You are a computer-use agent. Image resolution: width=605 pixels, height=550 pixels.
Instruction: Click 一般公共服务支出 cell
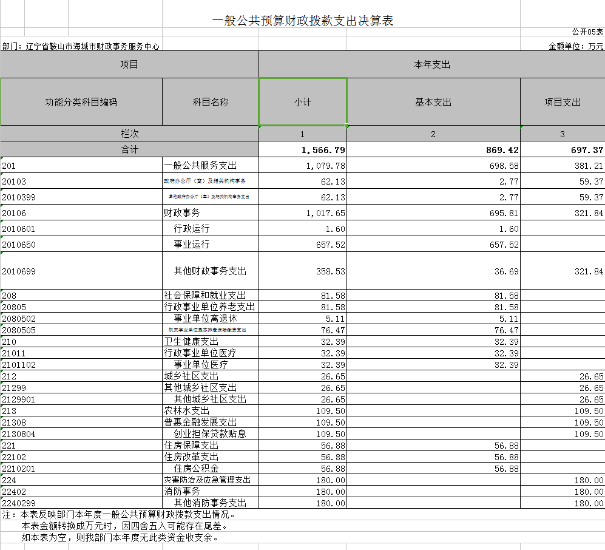click(x=211, y=165)
